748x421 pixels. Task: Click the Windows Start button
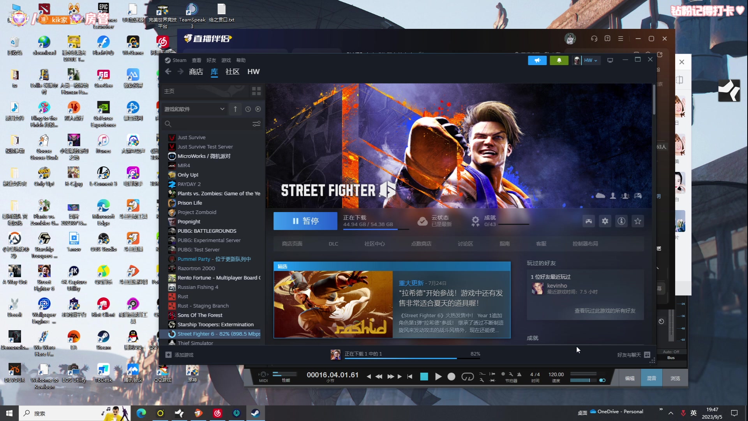click(x=9, y=413)
